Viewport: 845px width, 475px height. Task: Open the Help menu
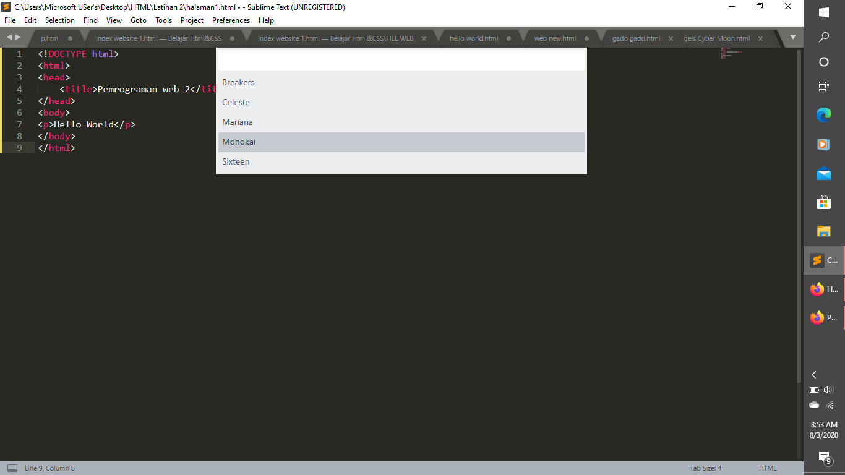[x=266, y=20]
